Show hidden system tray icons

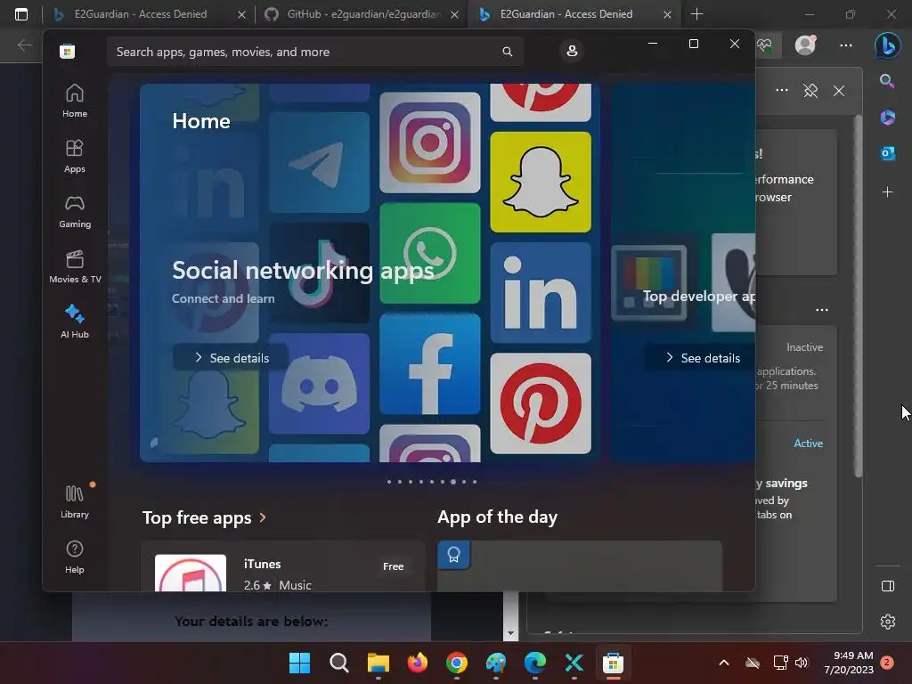coord(723,663)
